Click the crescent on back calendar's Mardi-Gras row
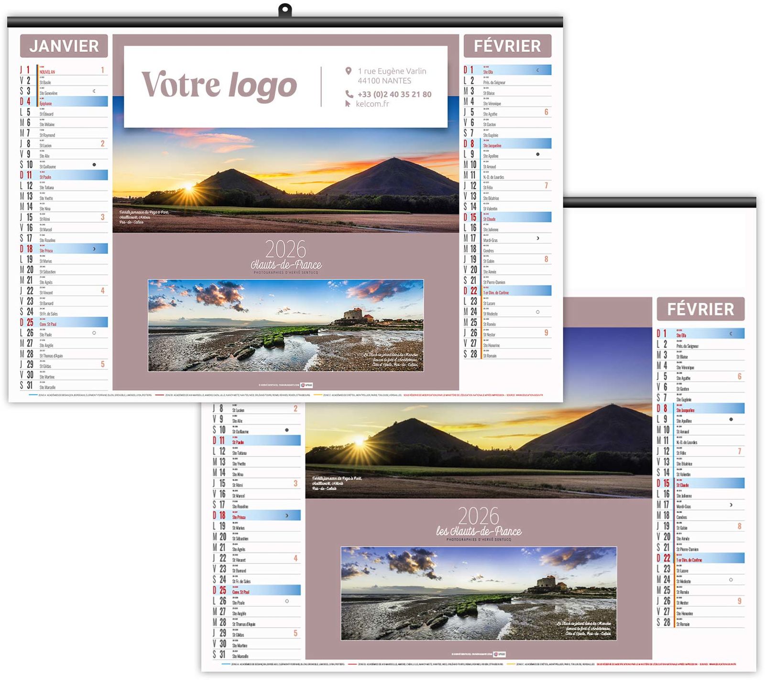Image resolution: width=765 pixels, height=680 pixels. pyautogui.click(x=731, y=505)
